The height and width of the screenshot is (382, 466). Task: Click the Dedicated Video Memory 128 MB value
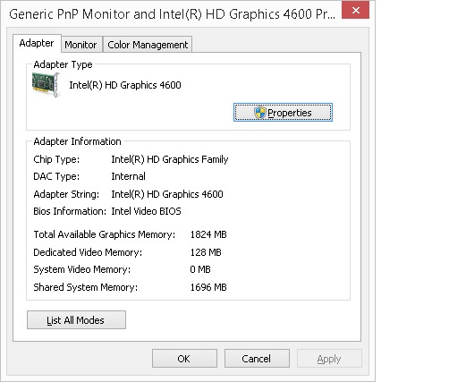[206, 252]
